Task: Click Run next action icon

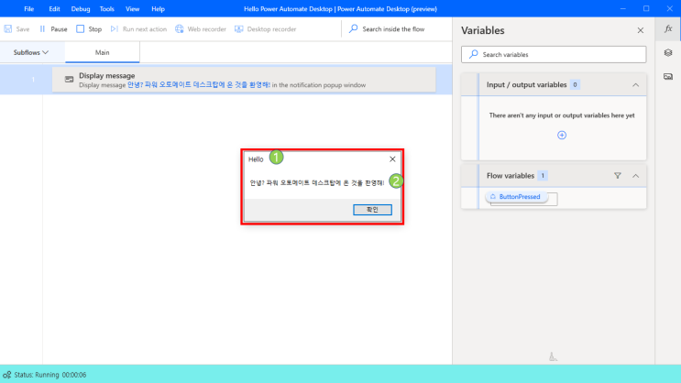Action: 115,29
